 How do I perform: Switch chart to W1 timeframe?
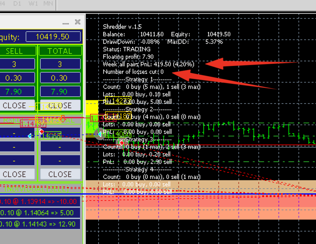tap(33, 4)
